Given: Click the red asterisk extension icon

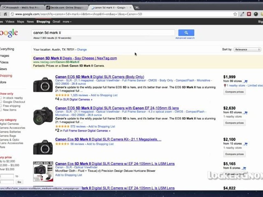Looking at the screenshot, I should click(249, 14).
